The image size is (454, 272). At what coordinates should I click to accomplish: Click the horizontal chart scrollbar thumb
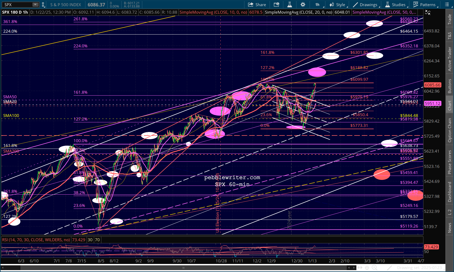pyautogui.click(x=184, y=267)
